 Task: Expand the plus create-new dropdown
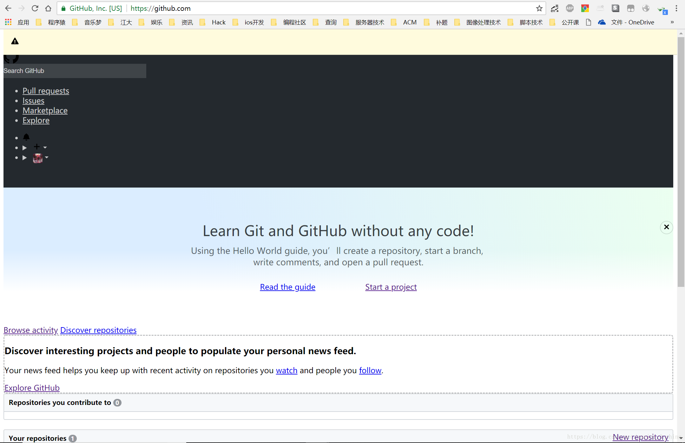coord(40,147)
